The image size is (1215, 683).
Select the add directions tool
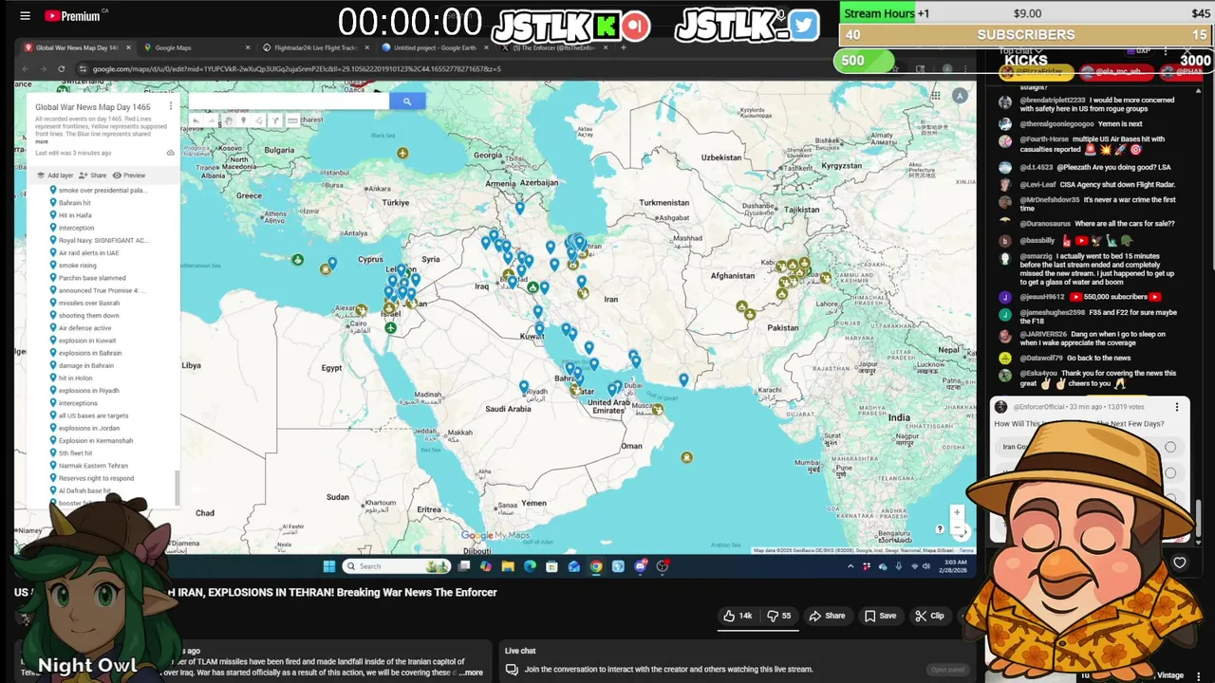(275, 120)
